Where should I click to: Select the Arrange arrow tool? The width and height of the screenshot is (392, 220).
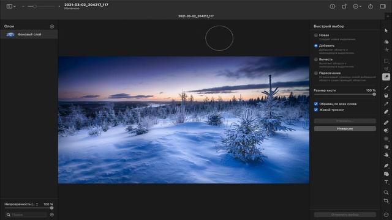(386, 31)
